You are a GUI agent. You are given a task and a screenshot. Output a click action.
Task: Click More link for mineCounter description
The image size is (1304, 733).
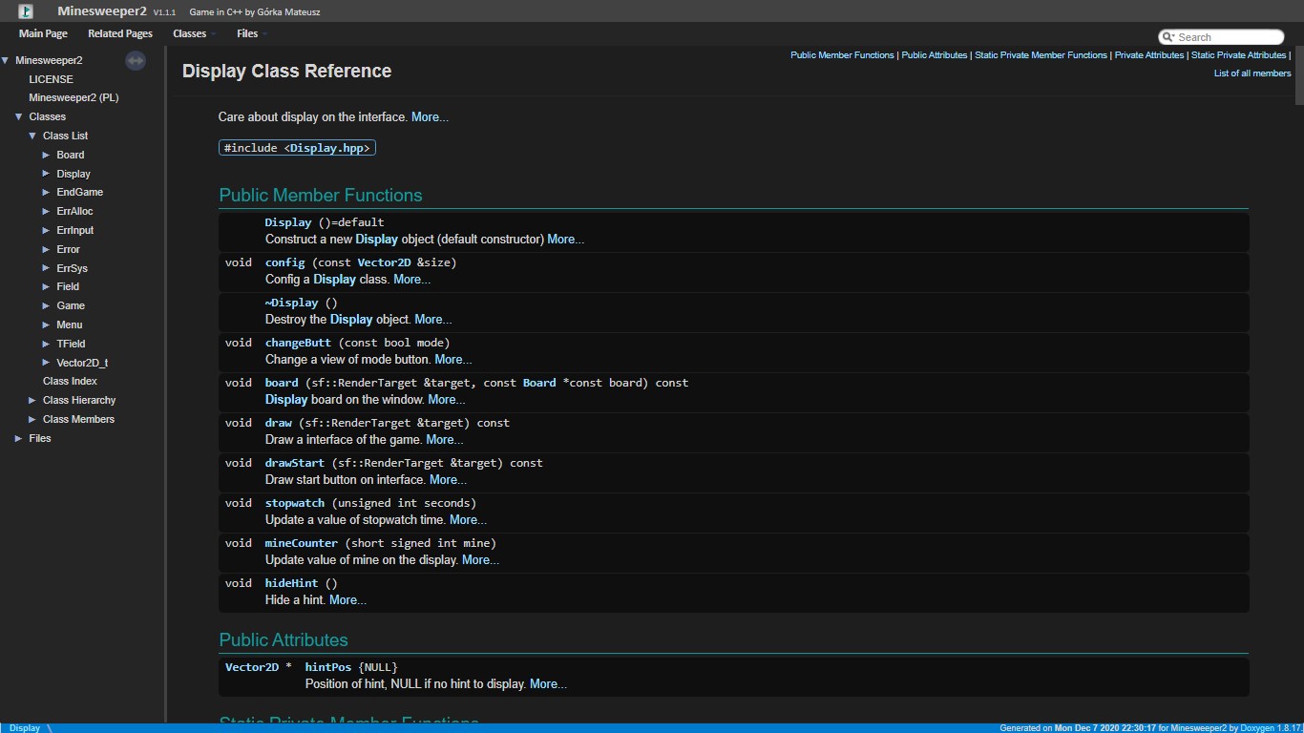[480, 560]
